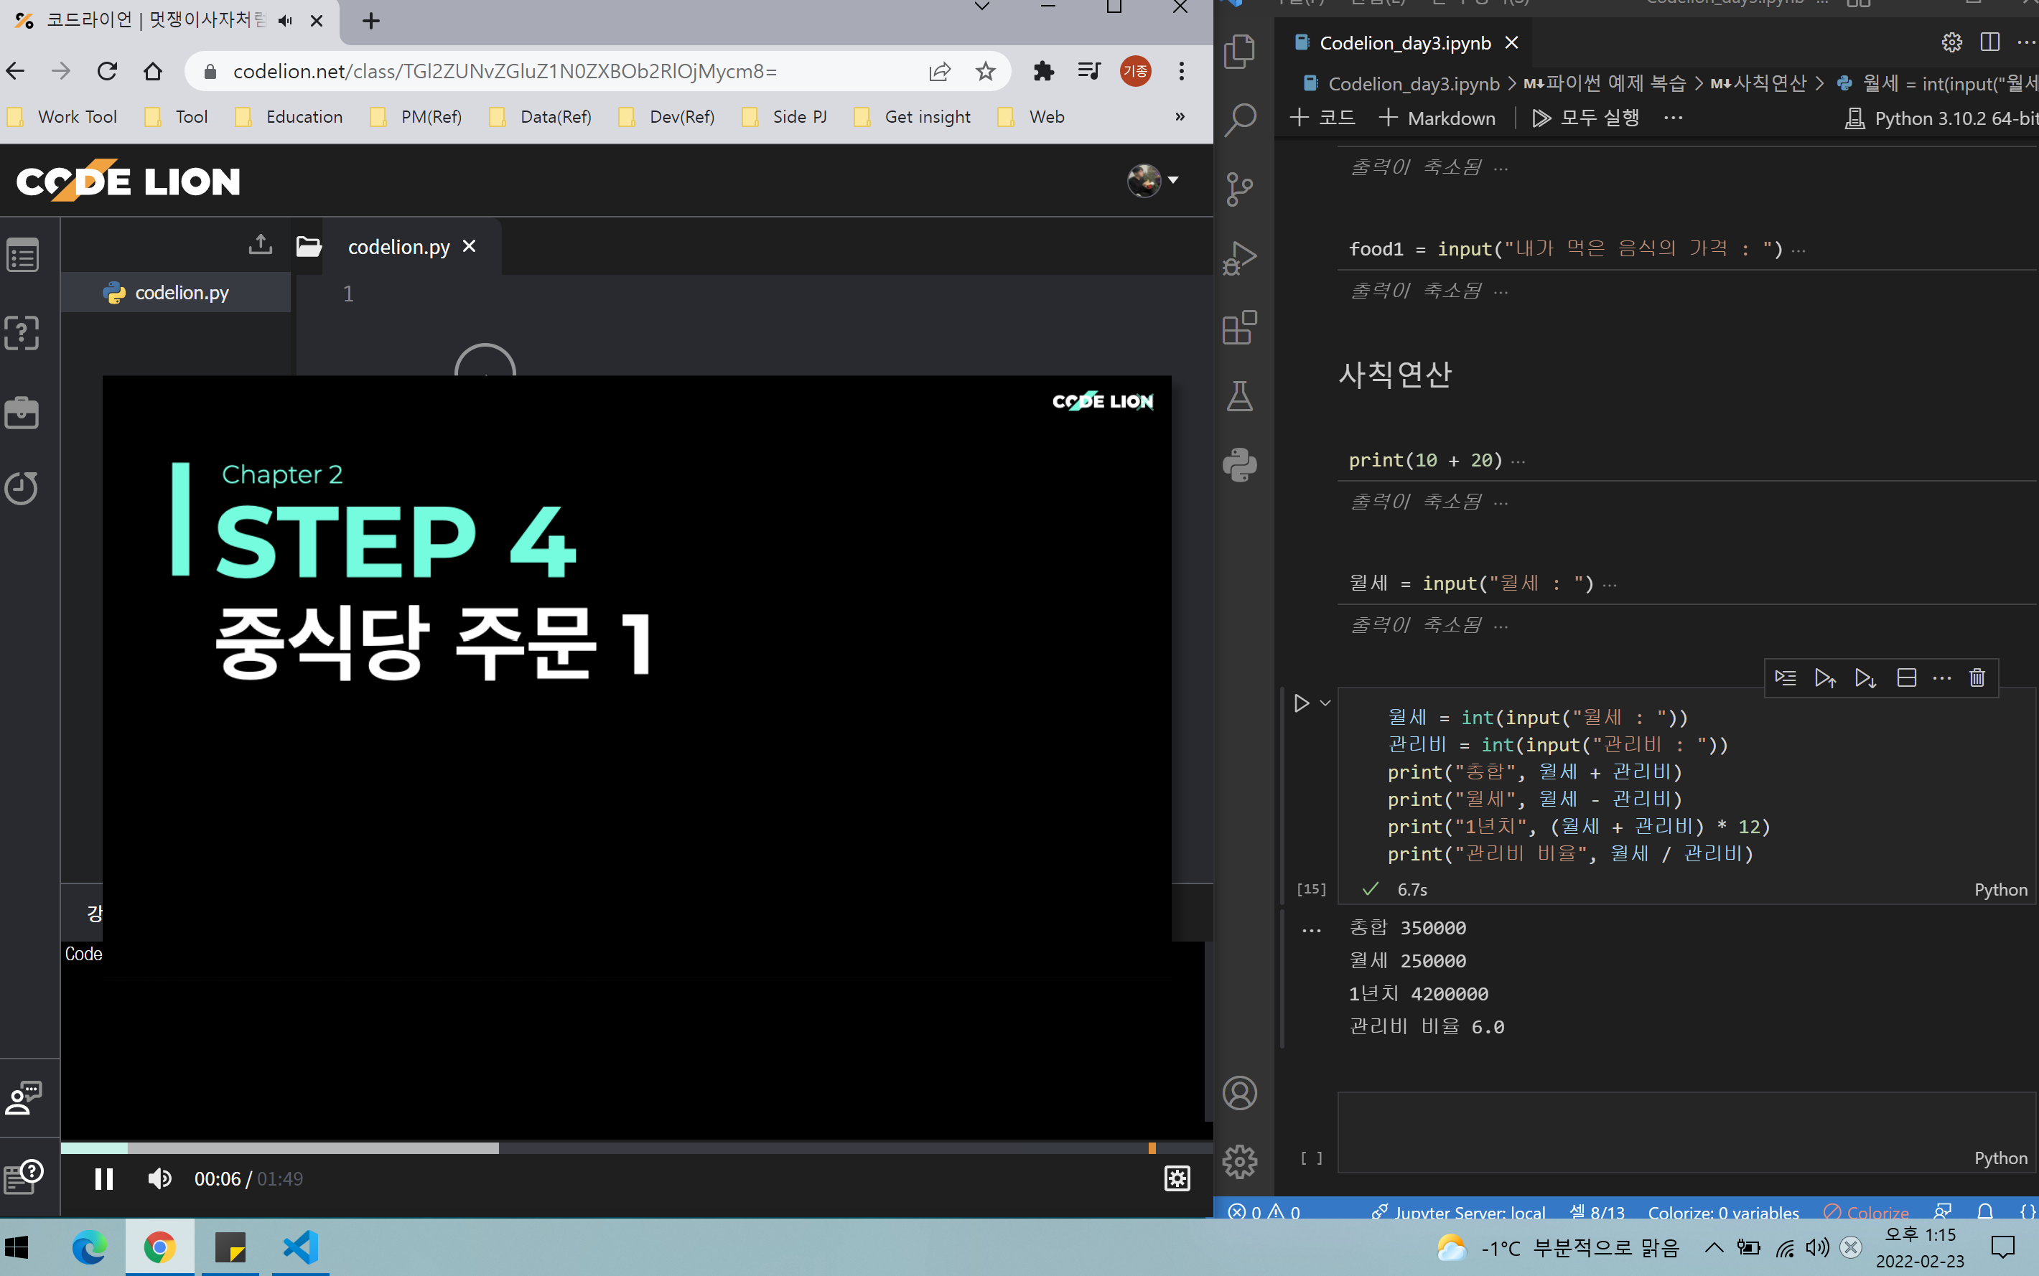
Task: Add a Markdown cell
Action: point(1436,117)
